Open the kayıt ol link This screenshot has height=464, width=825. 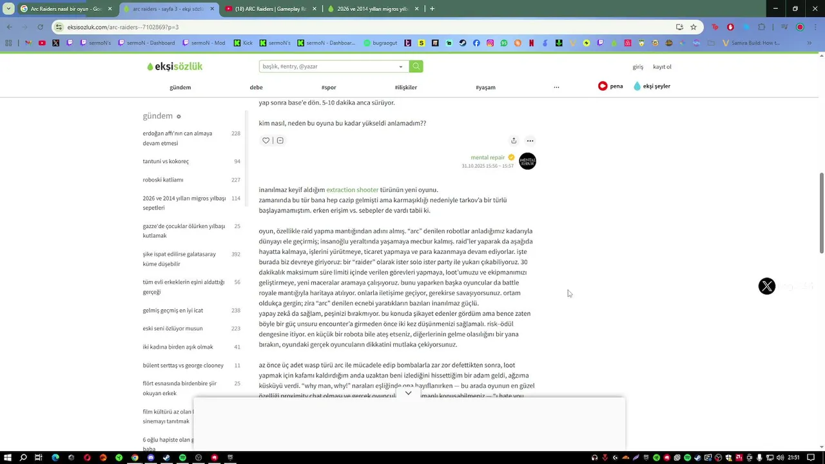pyautogui.click(x=662, y=67)
